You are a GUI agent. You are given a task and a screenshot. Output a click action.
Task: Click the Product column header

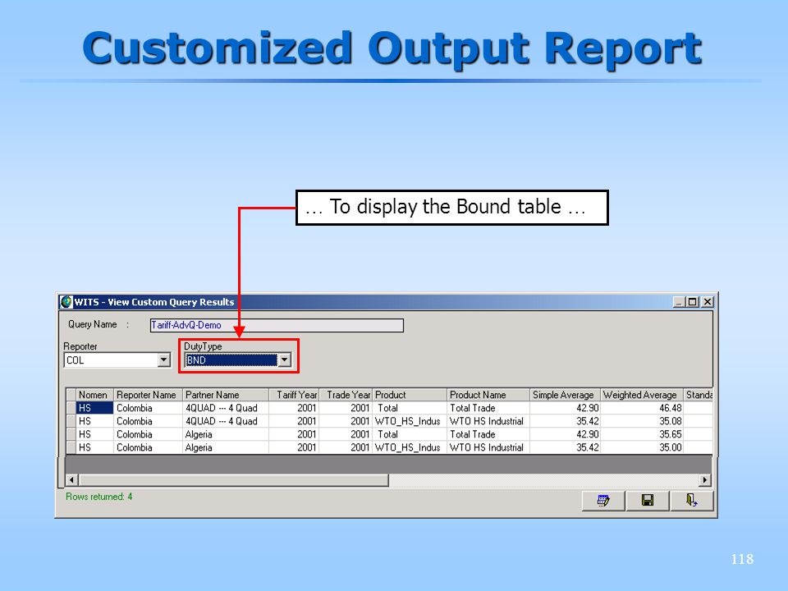click(410, 395)
